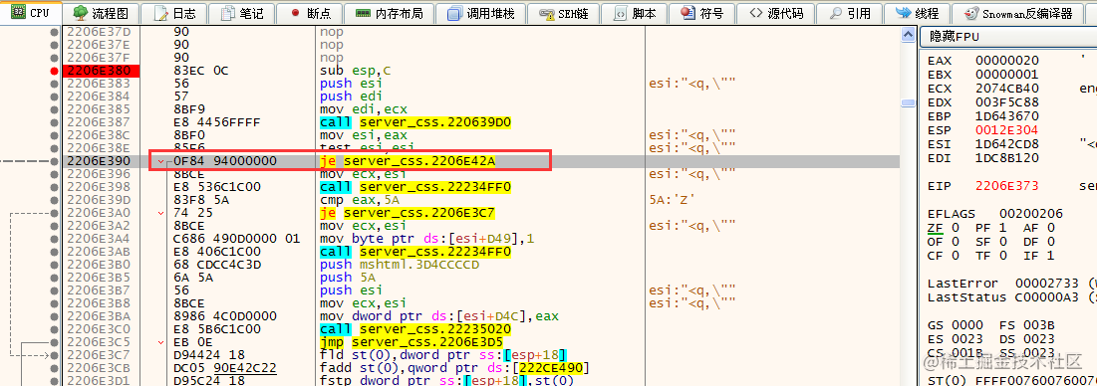
Task: Open the 脚本 script tab
Action: tap(634, 13)
